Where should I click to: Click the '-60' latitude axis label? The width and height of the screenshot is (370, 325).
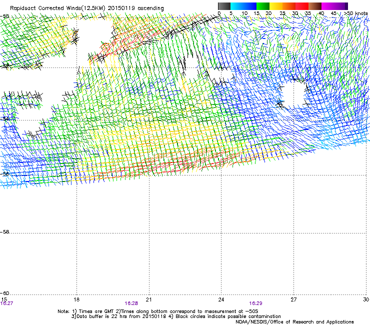tap(4, 293)
